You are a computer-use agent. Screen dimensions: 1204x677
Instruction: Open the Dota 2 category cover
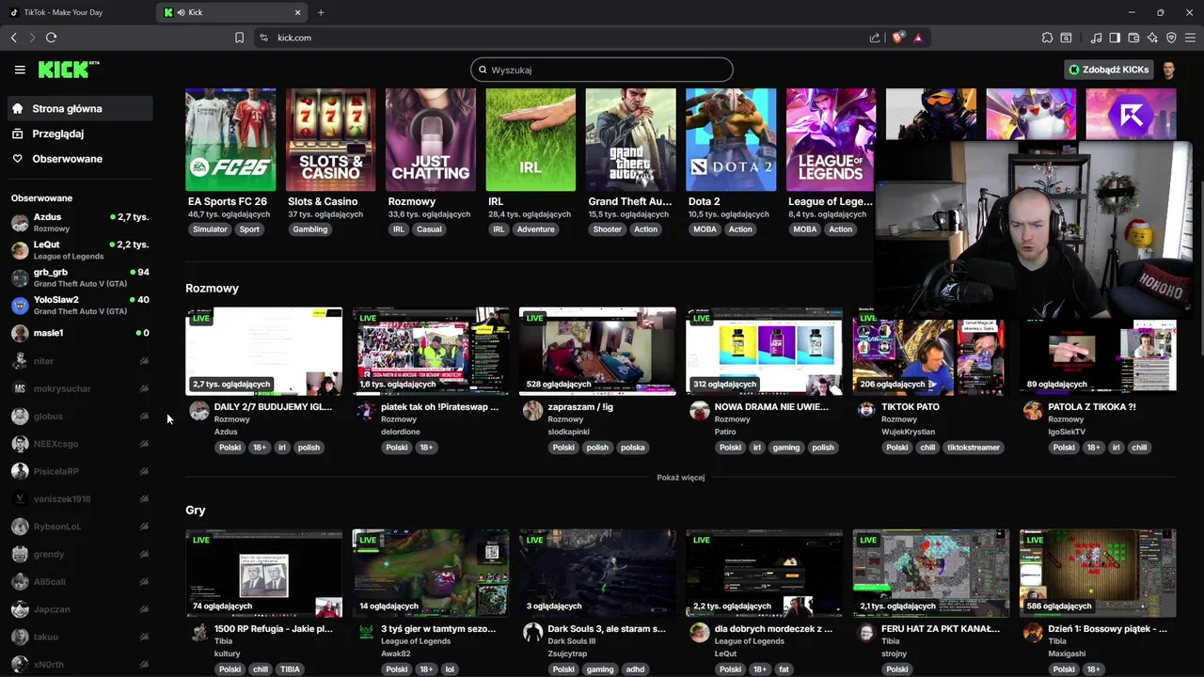coord(731,139)
